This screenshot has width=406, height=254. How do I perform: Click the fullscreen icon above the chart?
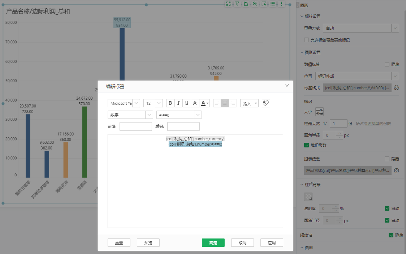(x=228, y=4)
